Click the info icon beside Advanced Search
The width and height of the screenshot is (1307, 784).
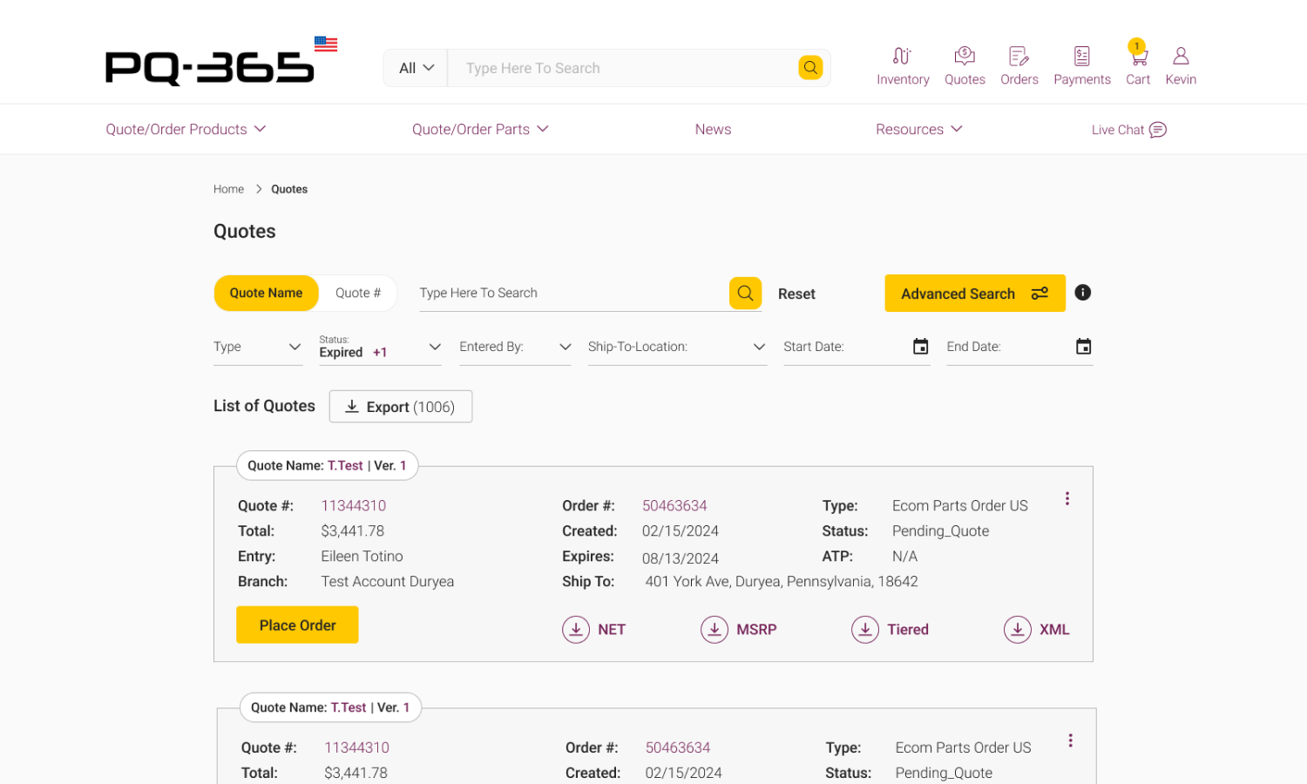click(1083, 293)
